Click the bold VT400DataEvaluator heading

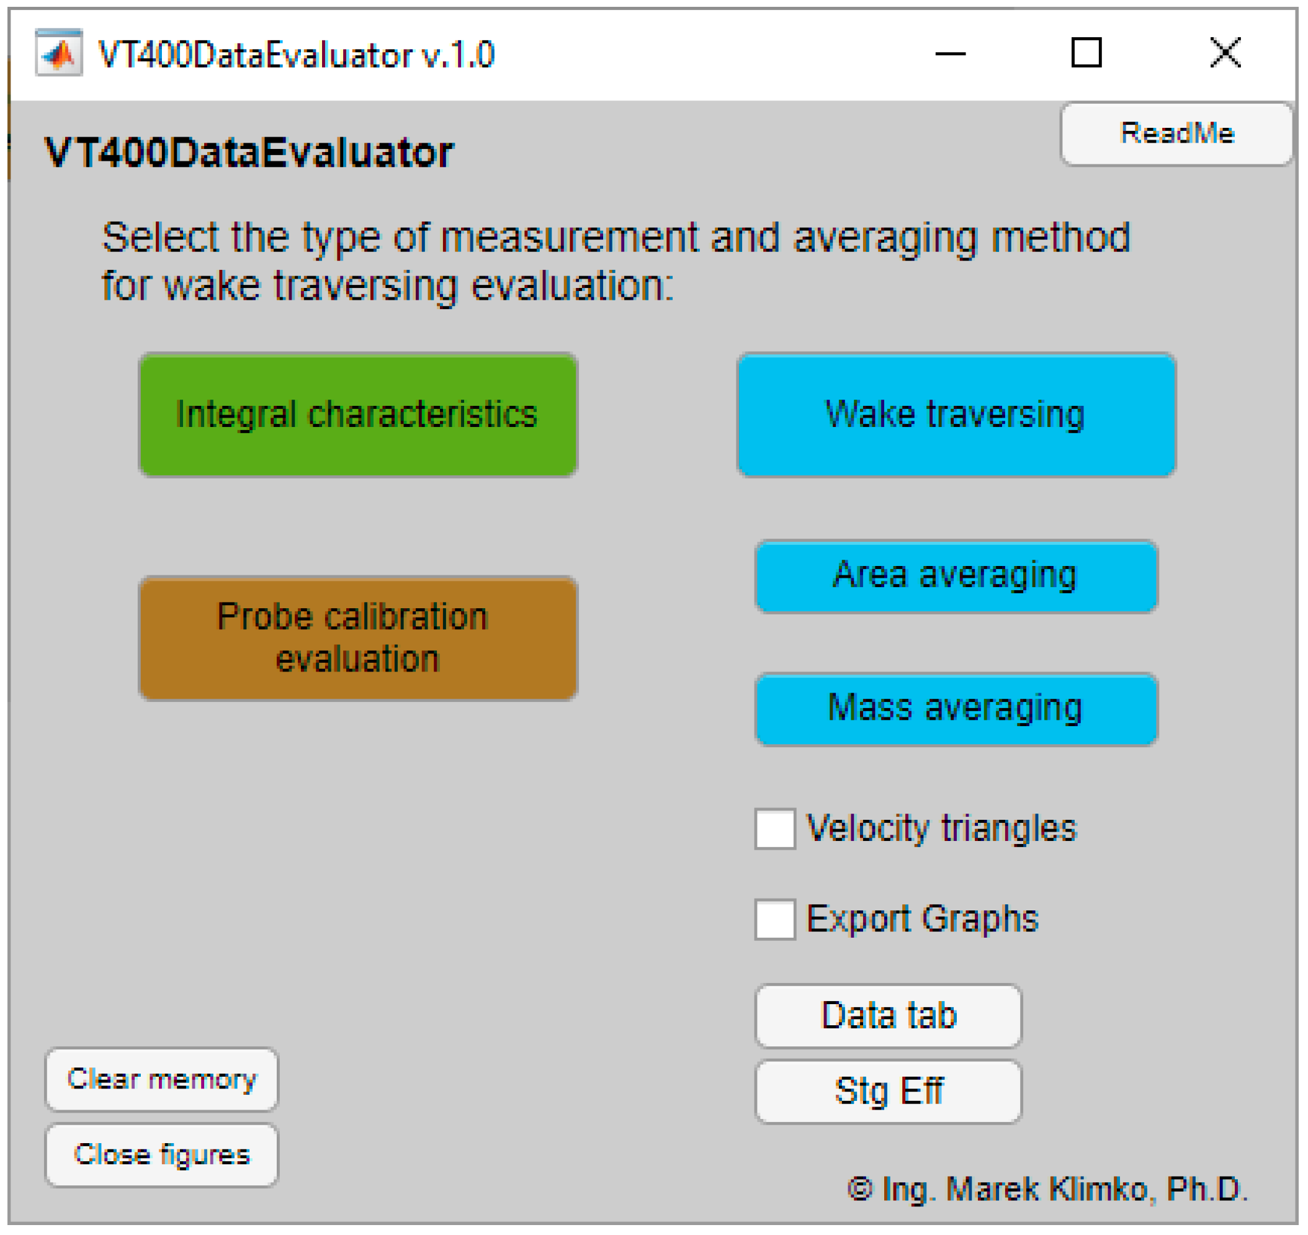(x=249, y=153)
